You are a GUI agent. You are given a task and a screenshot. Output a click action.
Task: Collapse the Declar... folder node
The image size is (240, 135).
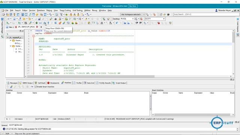point(10,46)
